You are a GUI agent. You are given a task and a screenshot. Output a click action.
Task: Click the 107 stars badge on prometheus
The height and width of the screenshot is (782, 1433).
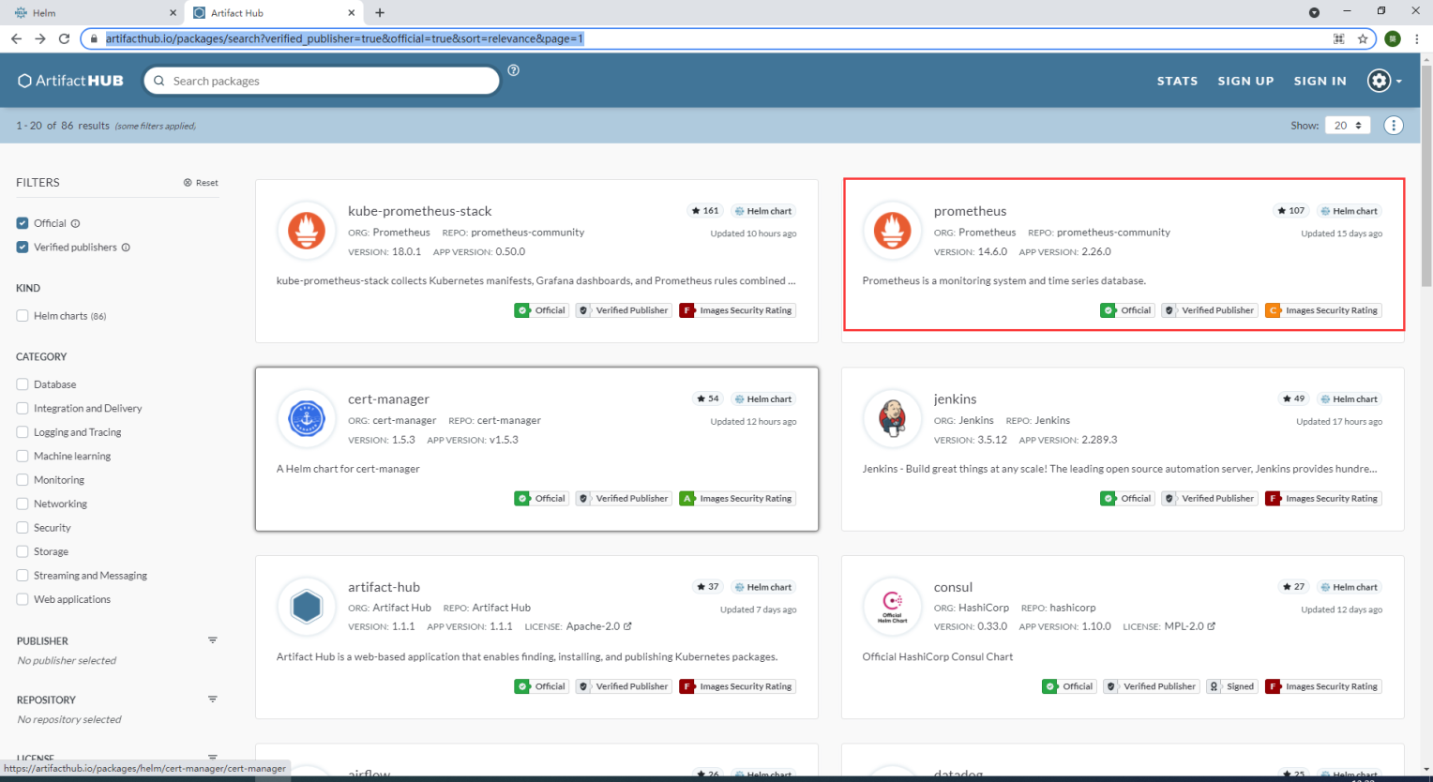point(1291,211)
